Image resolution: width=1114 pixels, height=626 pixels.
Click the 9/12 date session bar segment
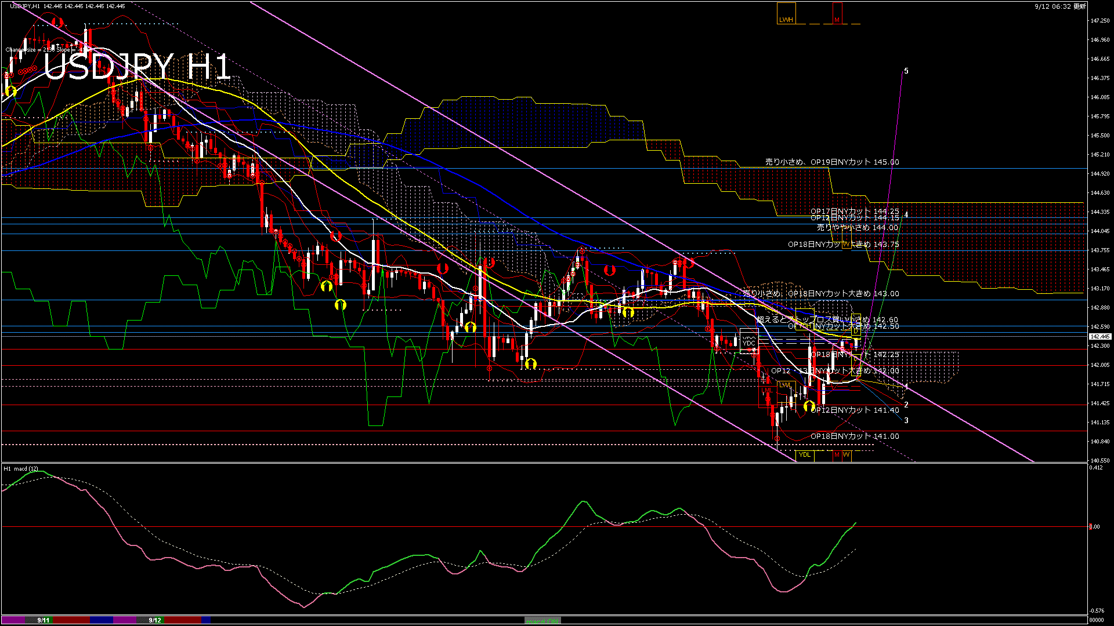[155, 620]
